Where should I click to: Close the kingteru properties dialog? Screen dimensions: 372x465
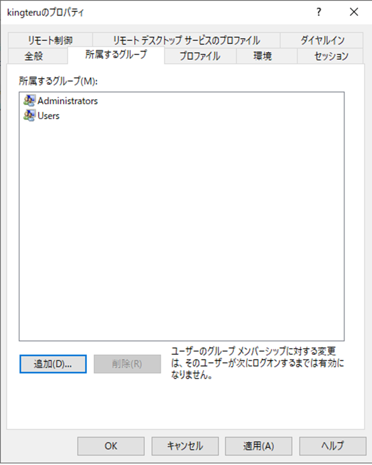354,13
